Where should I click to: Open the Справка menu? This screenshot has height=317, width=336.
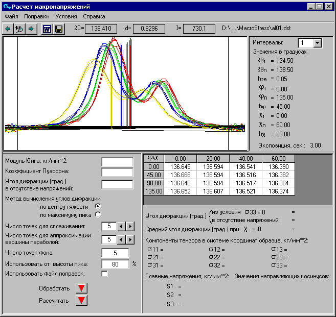point(94,16)
